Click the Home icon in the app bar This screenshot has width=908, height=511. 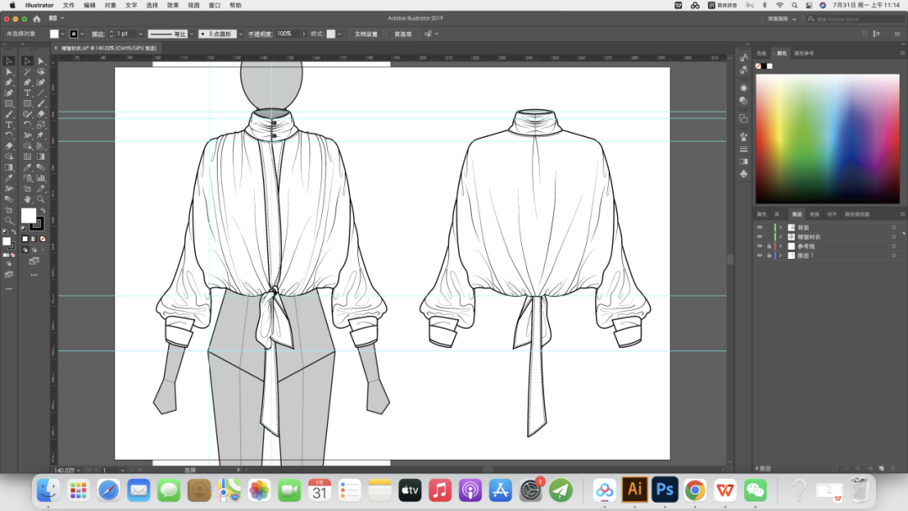click(36, 18)
